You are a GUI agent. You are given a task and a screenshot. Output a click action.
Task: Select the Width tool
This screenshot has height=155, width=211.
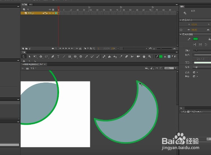coord(132,56)
